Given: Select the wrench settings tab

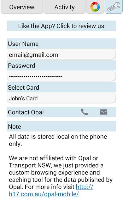Looking at the screenshot, I should pyautogui.click(x=114, y=7).
